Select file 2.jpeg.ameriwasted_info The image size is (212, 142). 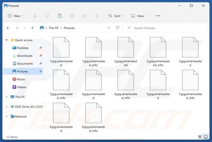(x=158, y=52)
